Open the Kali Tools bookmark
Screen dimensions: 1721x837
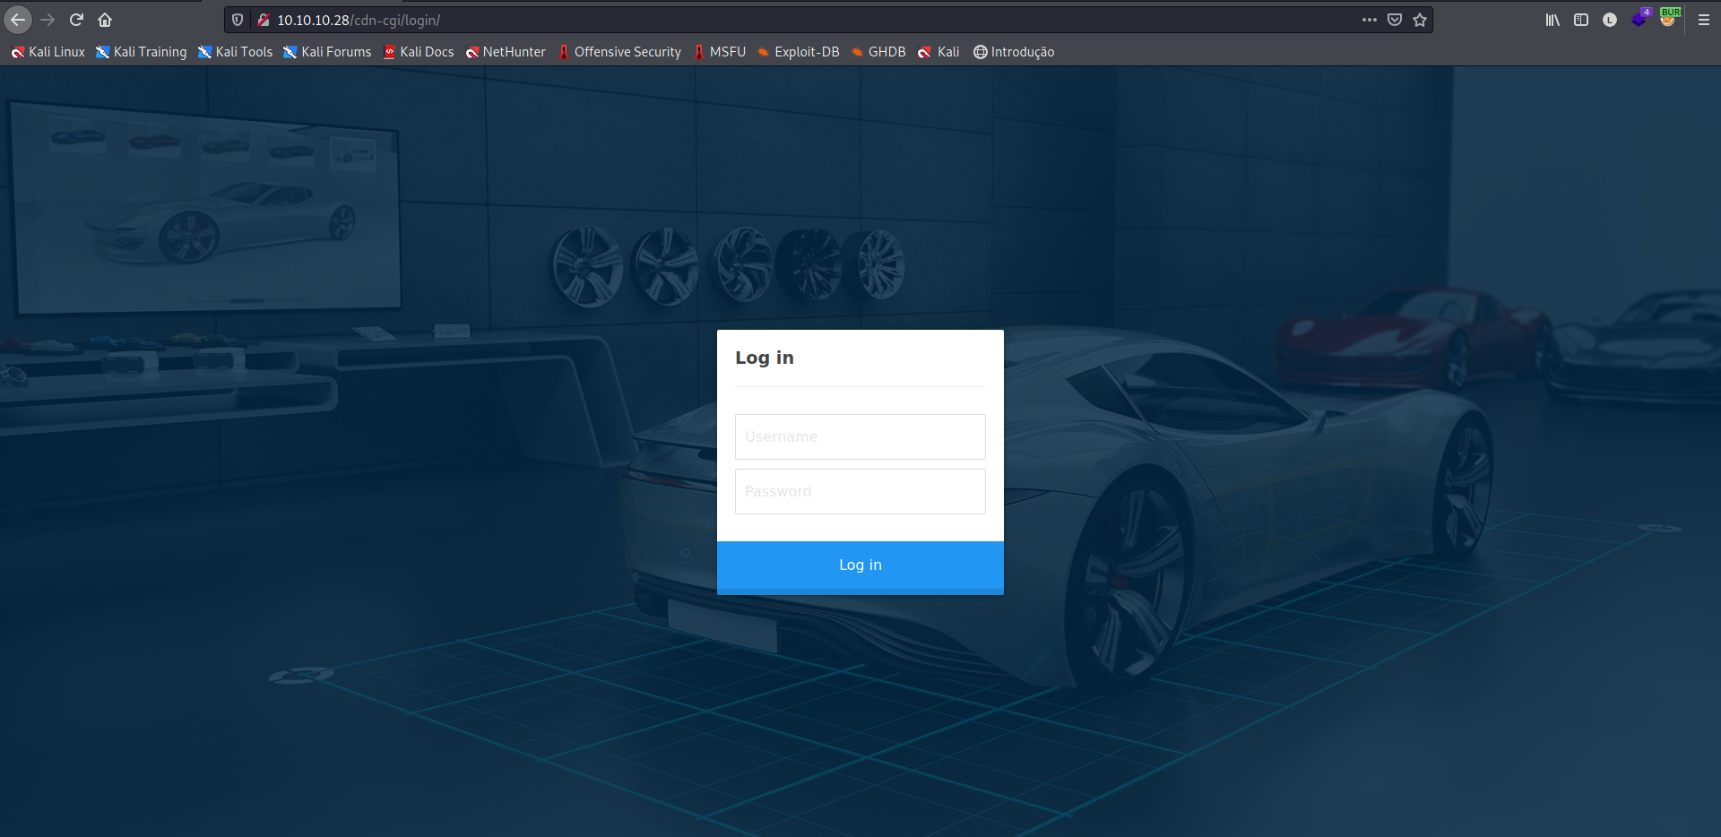pos(236,52)
